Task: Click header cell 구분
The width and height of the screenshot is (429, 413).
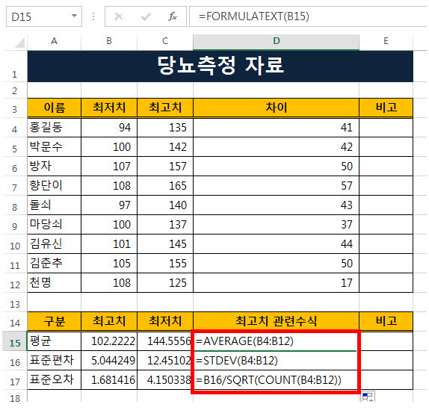Action: click(x=54, y=321)
